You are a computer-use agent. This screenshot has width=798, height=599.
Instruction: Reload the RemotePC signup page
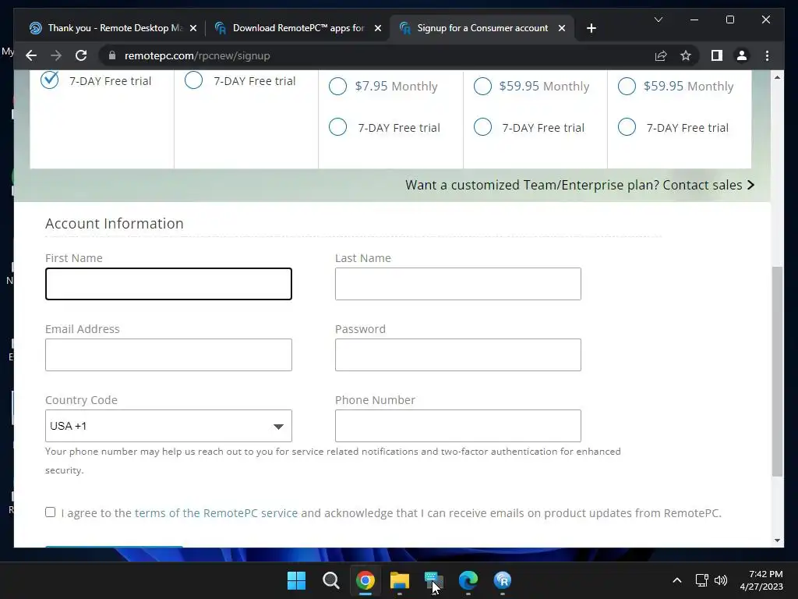pyautogui.click(x=81, y=55)
